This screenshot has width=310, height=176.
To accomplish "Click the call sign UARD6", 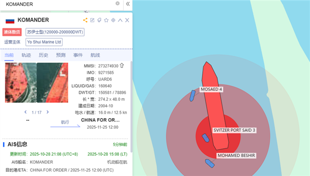I will 105,79.
